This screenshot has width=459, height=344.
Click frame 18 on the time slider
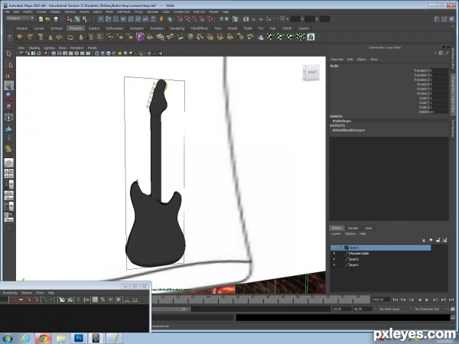click(267, 299)
